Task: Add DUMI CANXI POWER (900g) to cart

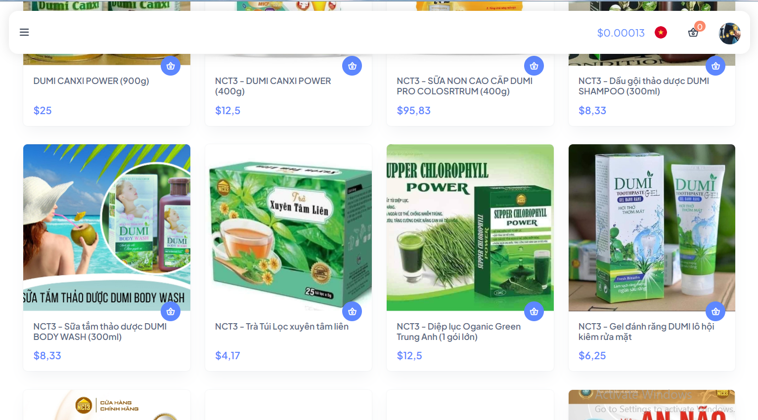Action: [171, 66]
